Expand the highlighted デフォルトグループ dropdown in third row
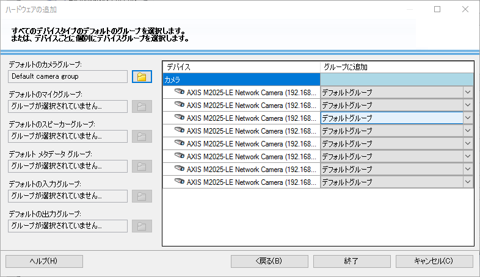 tap(468, 118)
